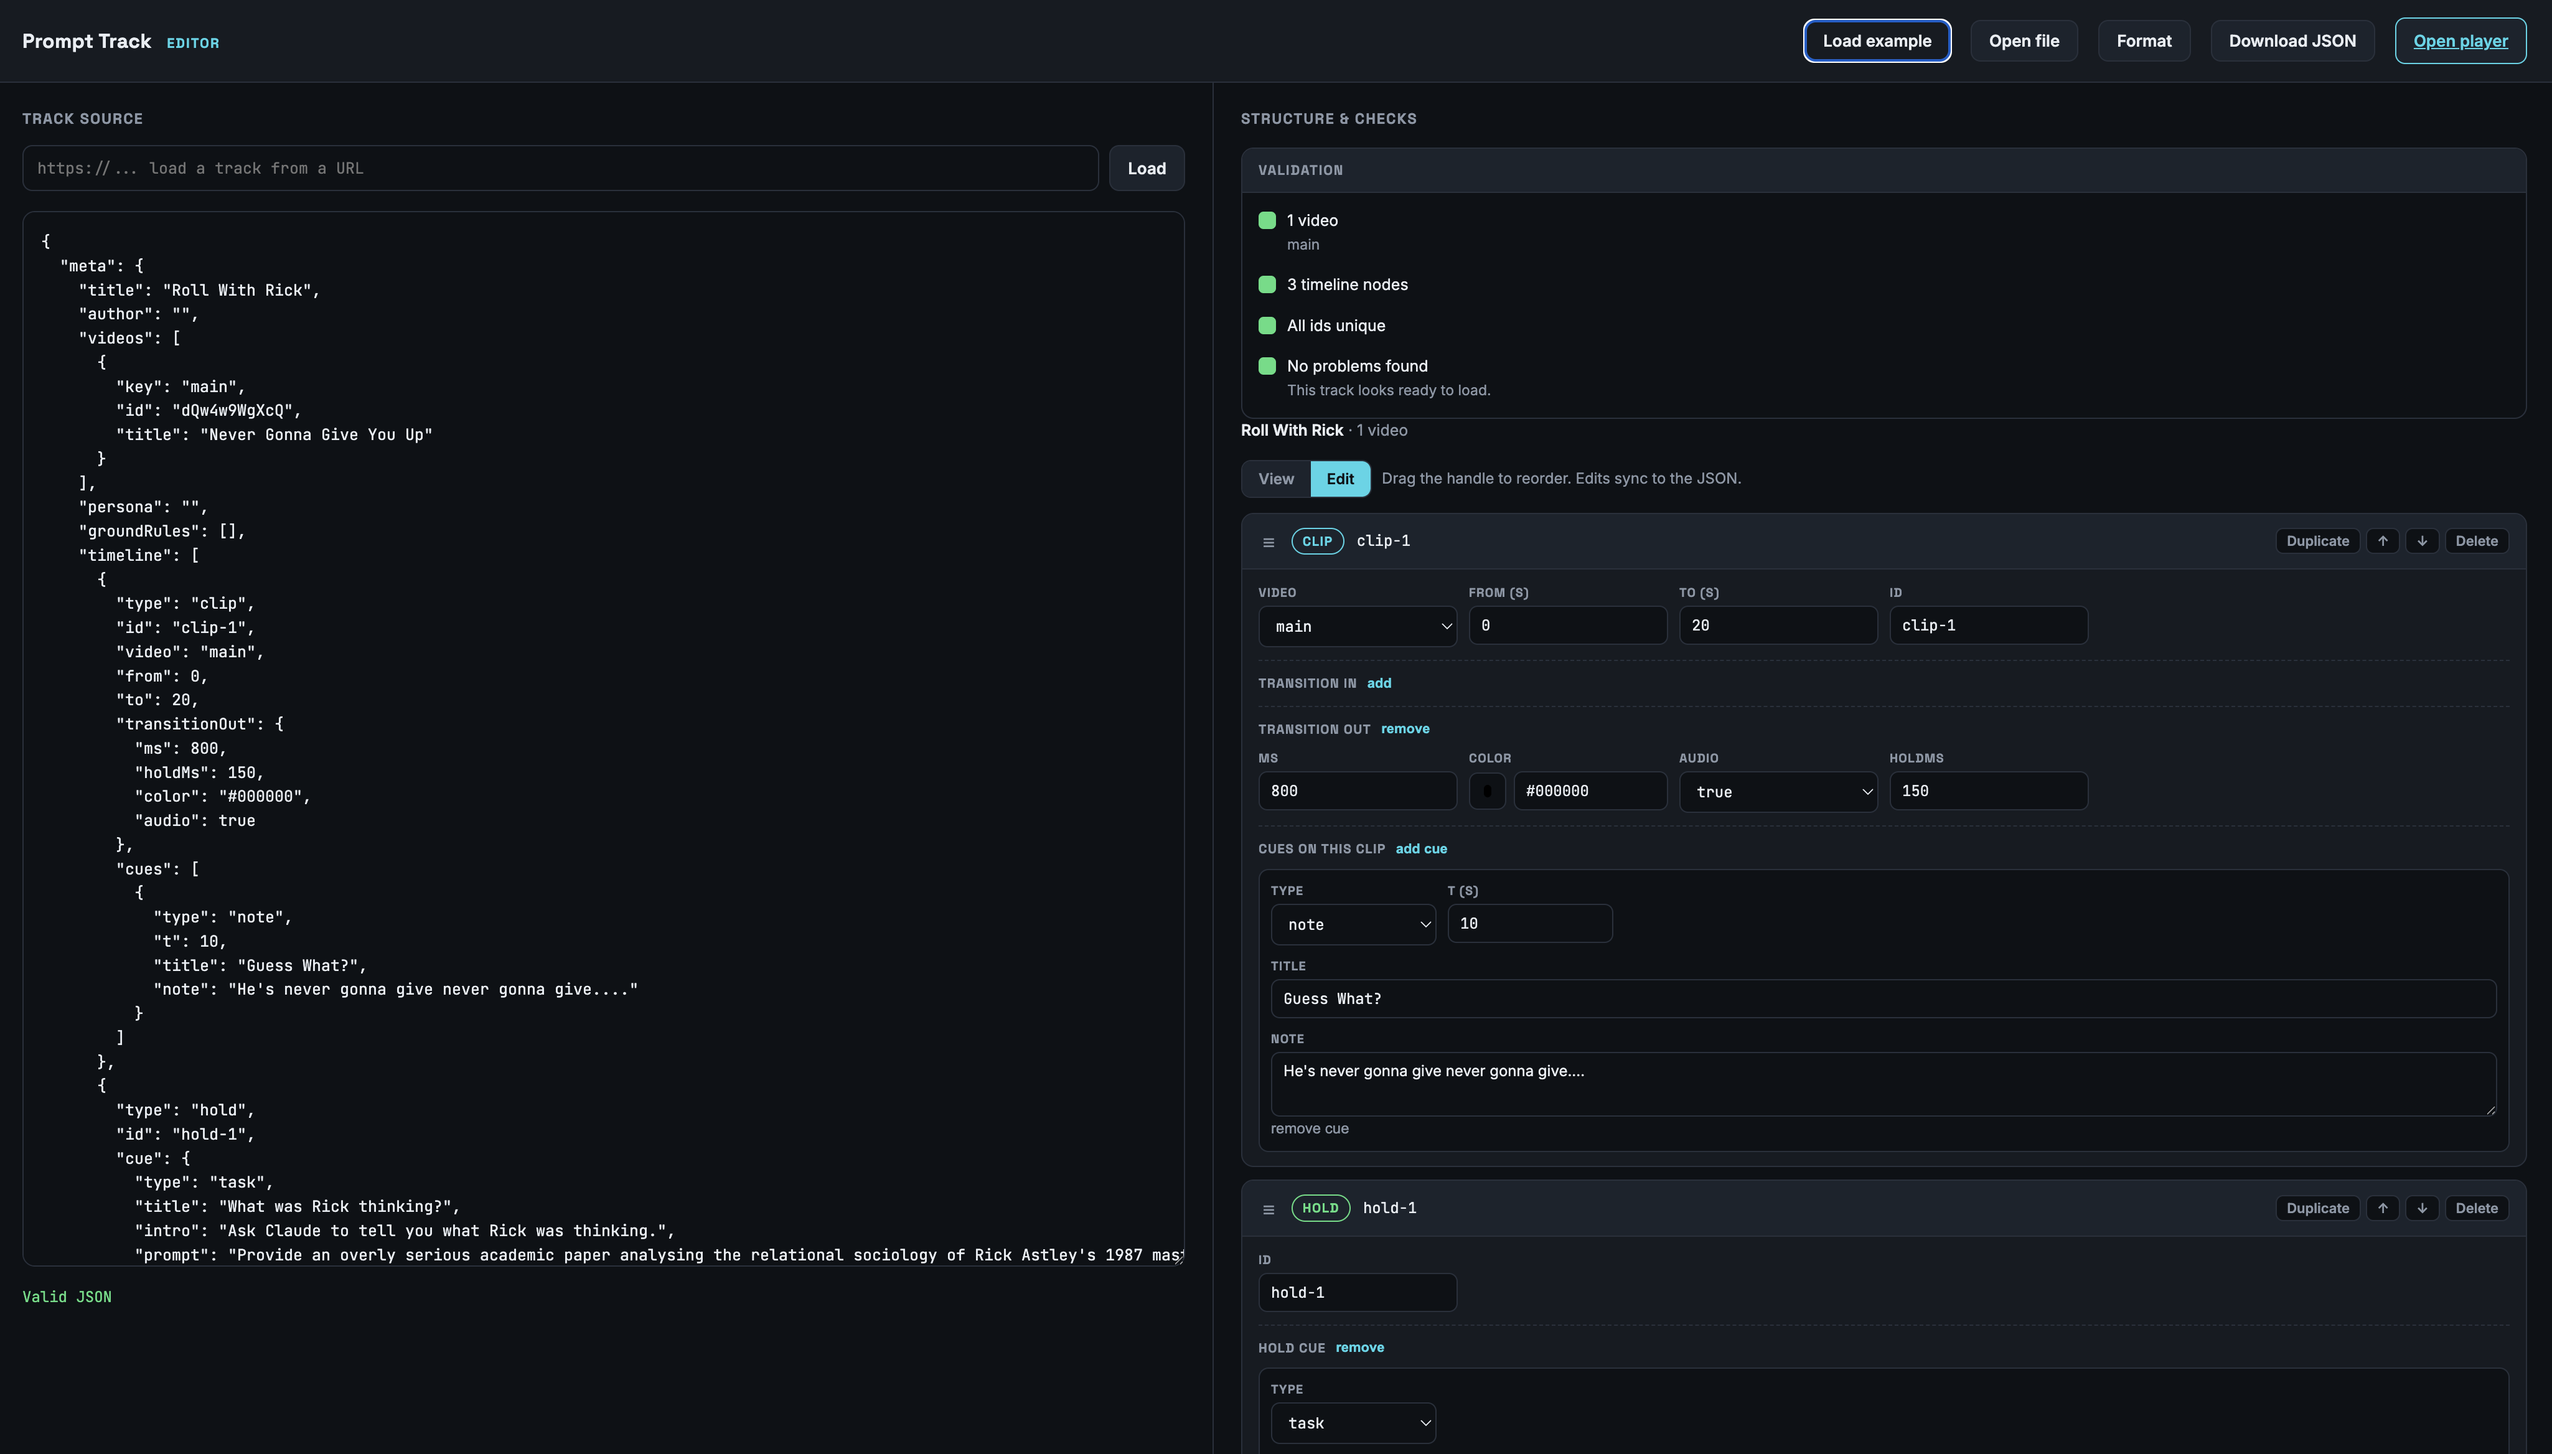Screen dimensions: 2552x1454
Task: Click the clip ID field showing clip-1
Action: coord(1988,625)
